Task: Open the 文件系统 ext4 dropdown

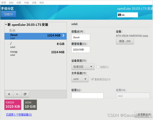Action: 80,79
